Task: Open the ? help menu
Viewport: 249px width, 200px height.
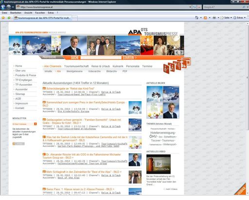Action: pyautogui.click(x=57, y=13)
